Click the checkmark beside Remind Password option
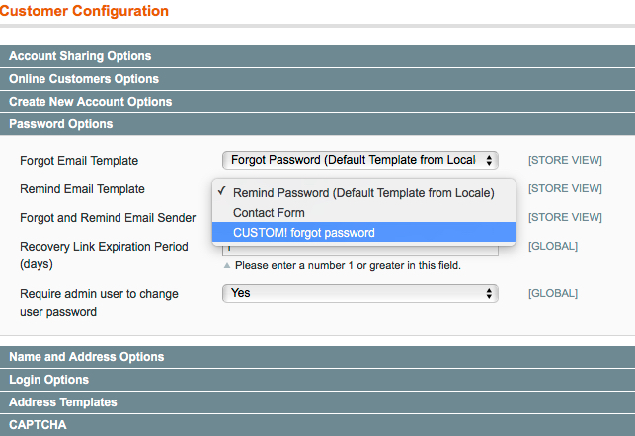 pyautogui.click(x=221, y=191)
